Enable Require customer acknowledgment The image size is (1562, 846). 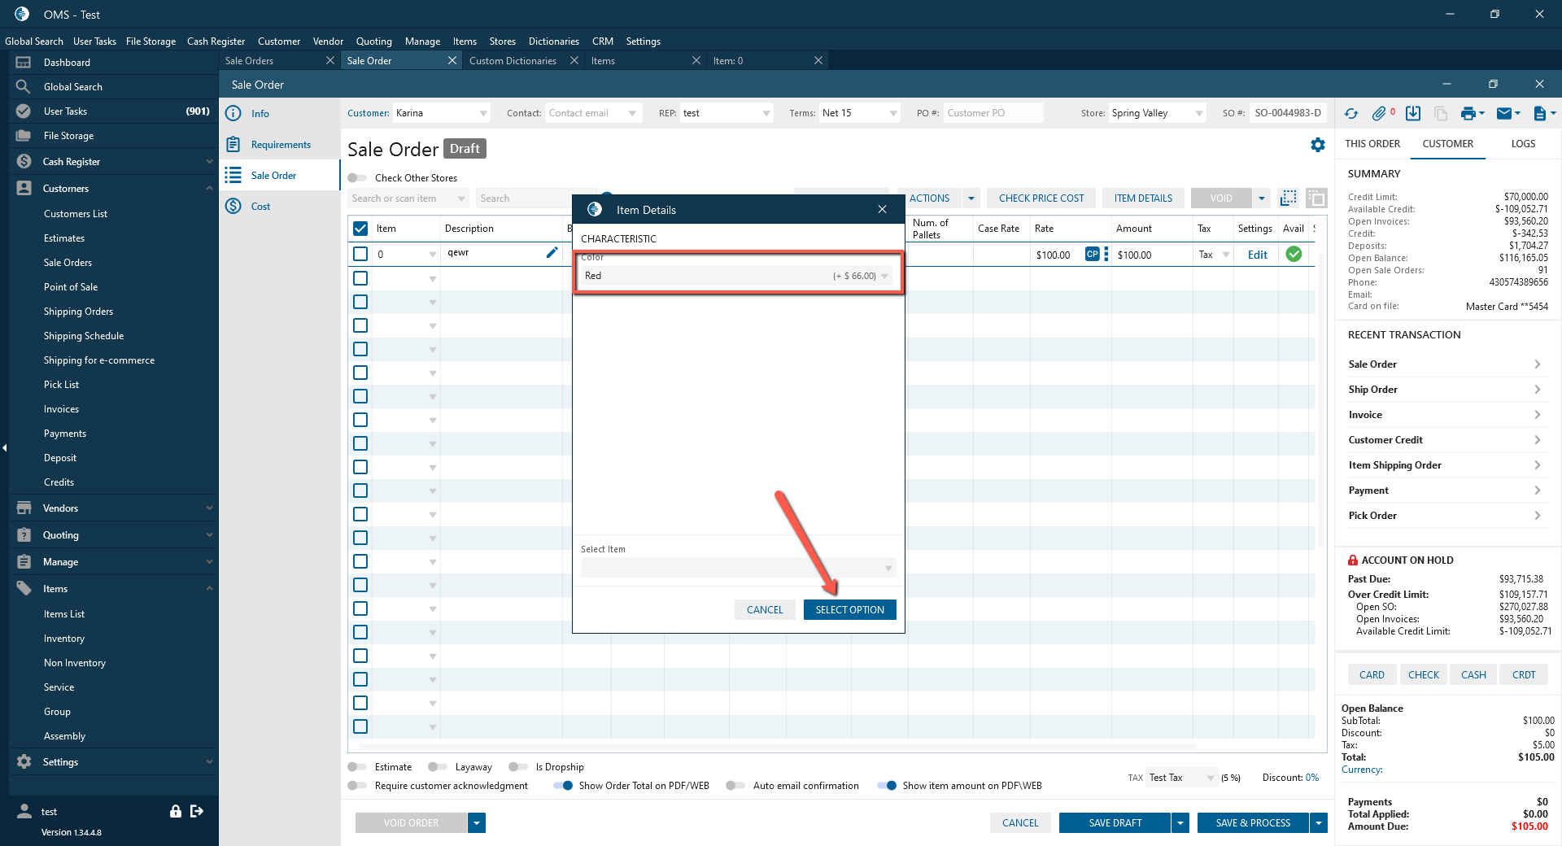tap(357, 786)
